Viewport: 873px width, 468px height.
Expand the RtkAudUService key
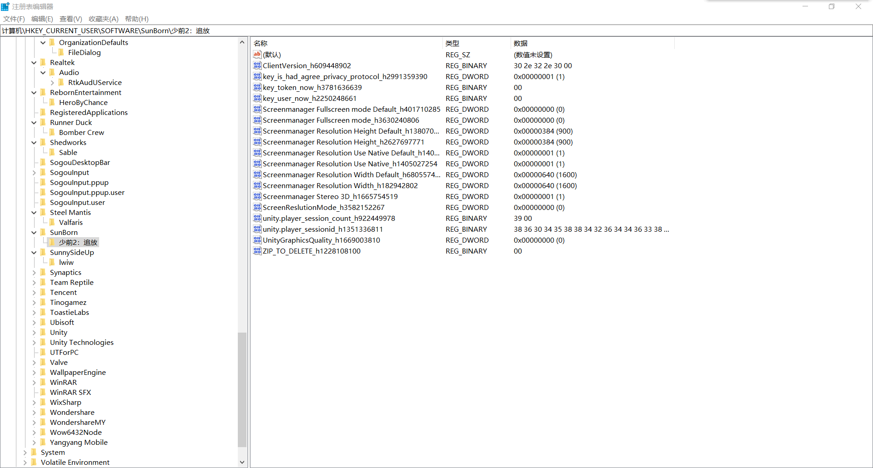[52, 83]
